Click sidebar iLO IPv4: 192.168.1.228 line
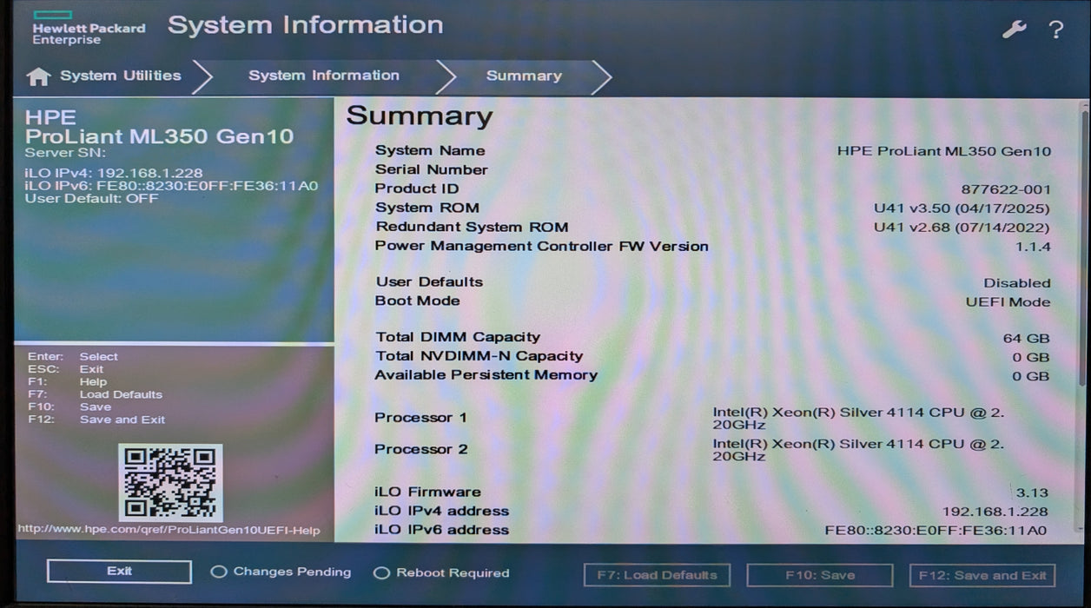Screen dimensions: 1091x608 pos(113,173)
